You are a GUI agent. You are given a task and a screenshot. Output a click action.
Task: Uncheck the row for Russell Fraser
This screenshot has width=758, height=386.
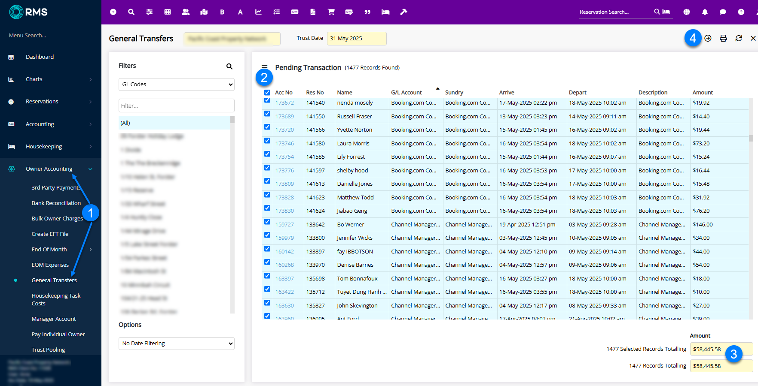coord(267,114)
